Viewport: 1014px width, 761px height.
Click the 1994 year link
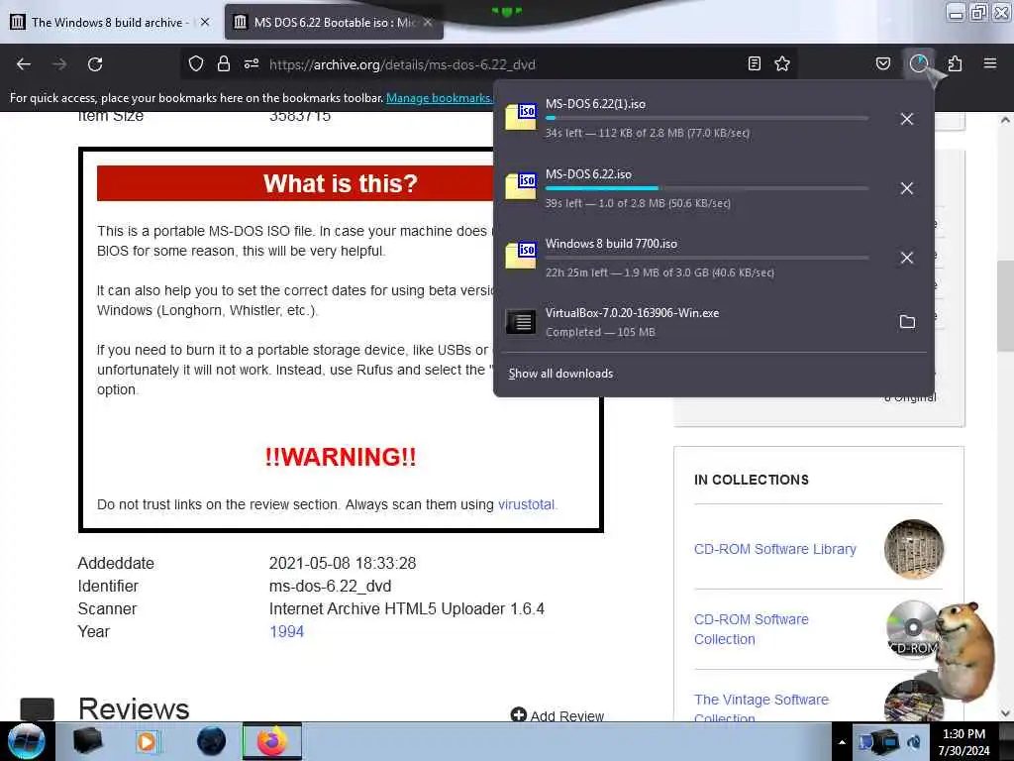coord(286,631)
